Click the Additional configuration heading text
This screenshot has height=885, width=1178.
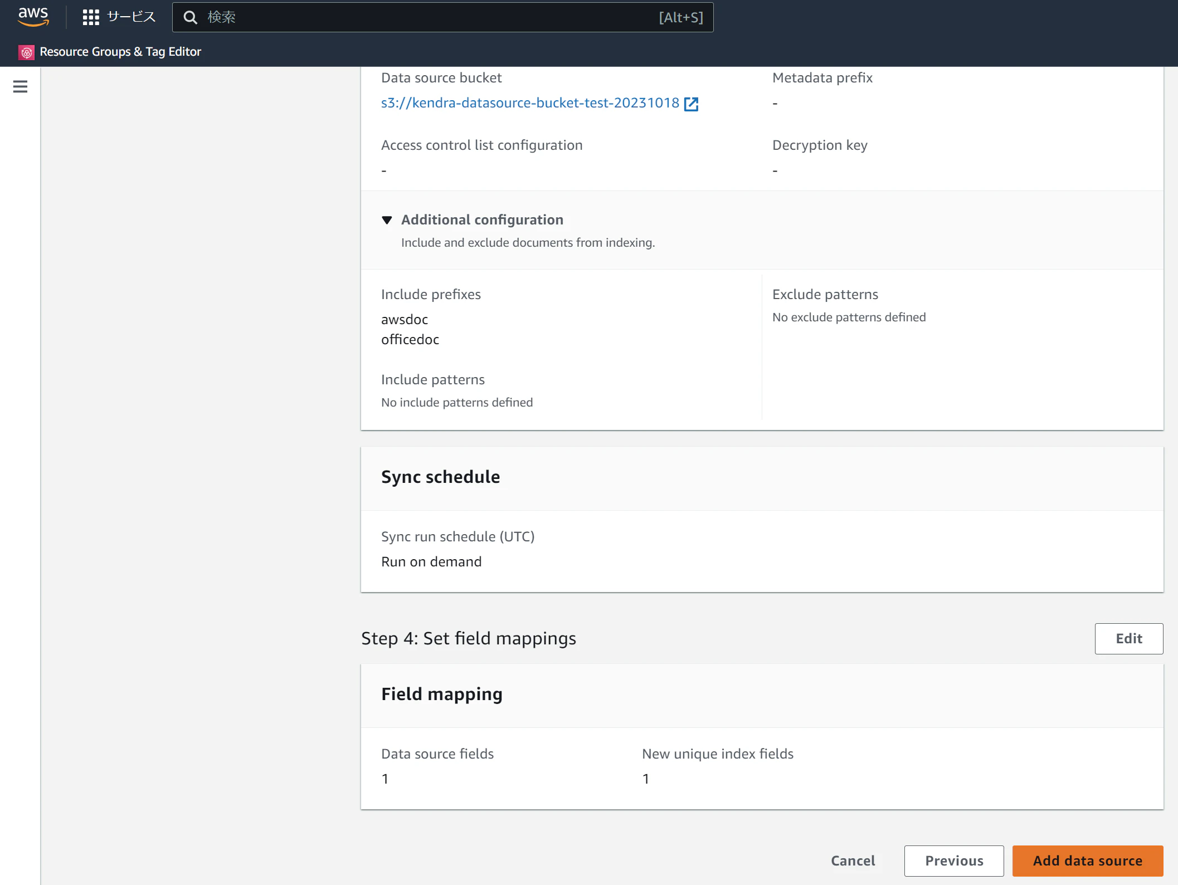click(482, 220)
